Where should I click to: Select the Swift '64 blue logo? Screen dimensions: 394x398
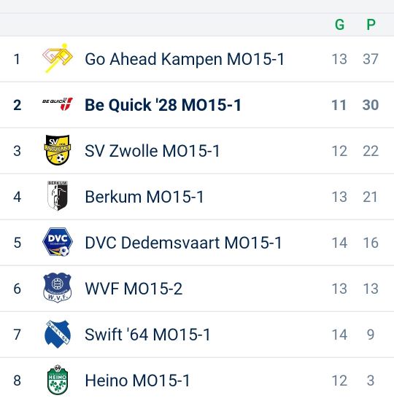pyautogui.click(x=58, y=334)
